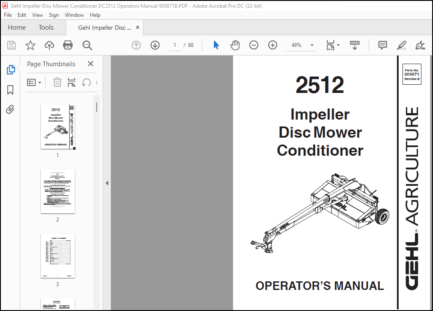Go to previous page arrow
The image size is (433, 311).
[136, 45]
